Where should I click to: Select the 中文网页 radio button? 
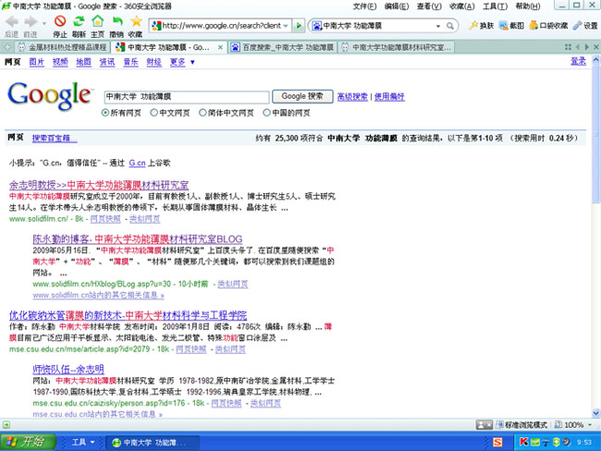(x=154, y=113)
